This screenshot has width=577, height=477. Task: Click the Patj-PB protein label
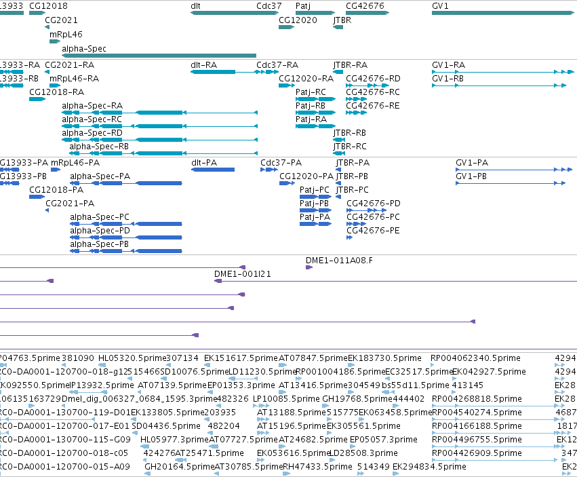point(314,204)
